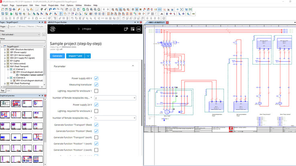This screenshot has width=296, height=166.
Task: Click the 2 Project breadcrumb
Action: click(87, 29)
